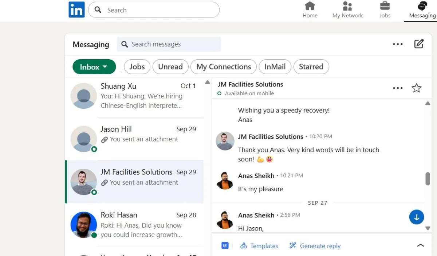Screen dimensions: 437x256
Task: Click "Wishing you a speedy recovery!" text
Action: 284,111
